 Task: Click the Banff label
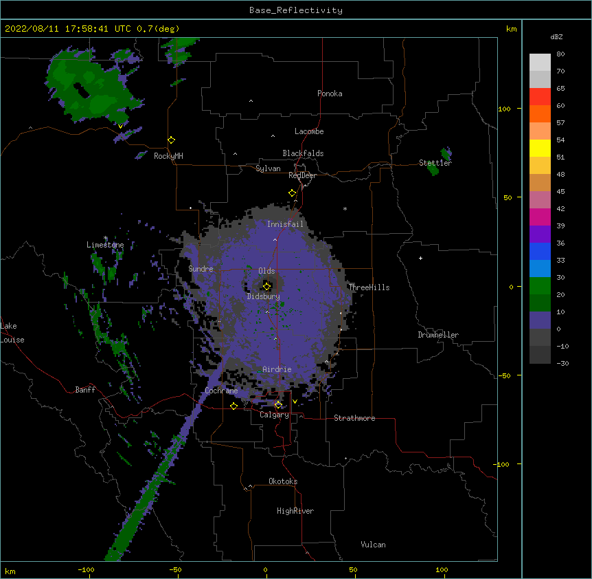85,390
